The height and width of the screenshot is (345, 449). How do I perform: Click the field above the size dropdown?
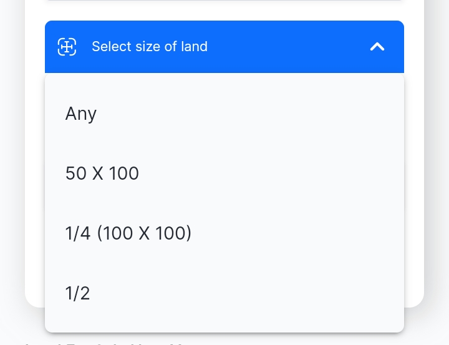pyautogui.click(x=224, y=0)
